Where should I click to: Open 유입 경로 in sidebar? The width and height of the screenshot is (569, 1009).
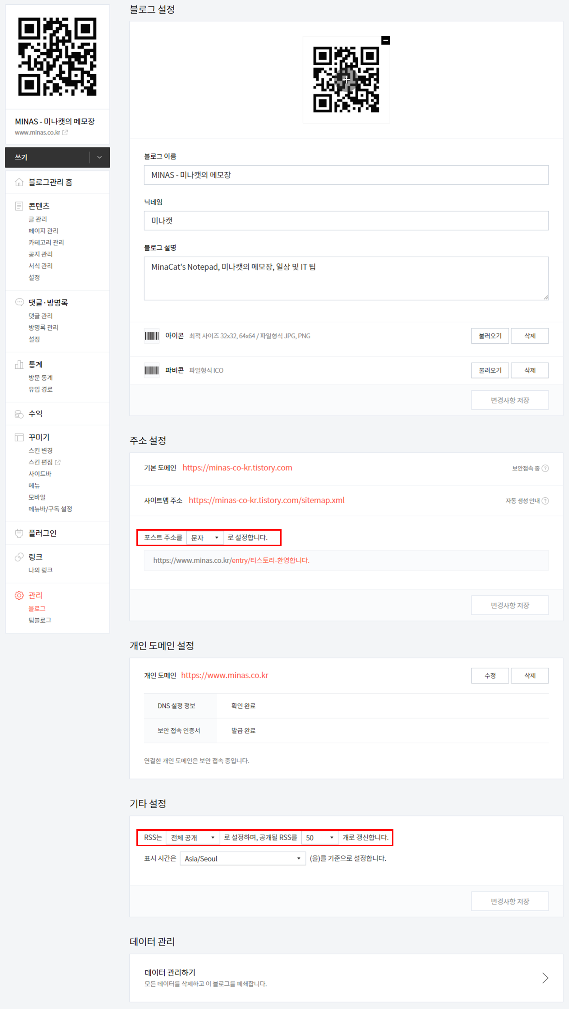40,389
